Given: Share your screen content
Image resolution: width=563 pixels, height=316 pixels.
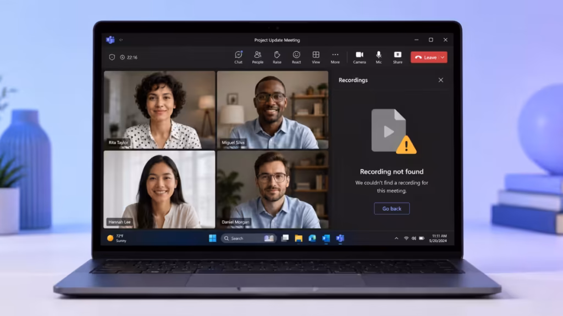Looking at the screenshot, I should (x=398, y=57).
